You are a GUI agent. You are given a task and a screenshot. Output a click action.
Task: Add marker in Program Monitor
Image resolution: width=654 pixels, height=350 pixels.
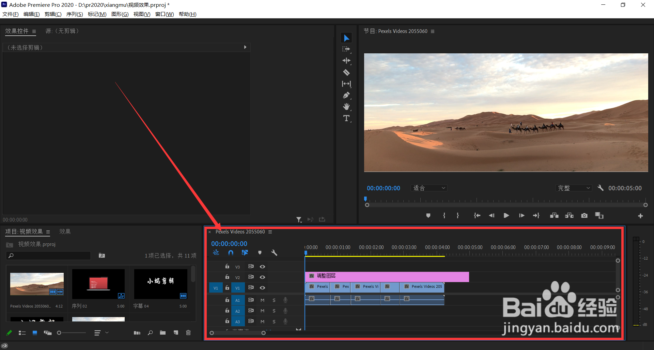pyautogui.click(x=428, y=215)
